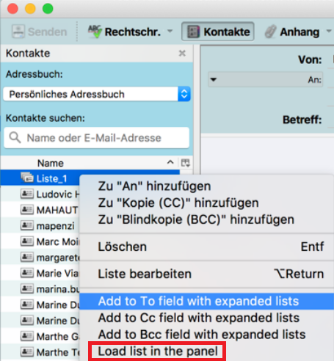Select the mapenzi contact card icon
The image size is (334, 361).
[x=27, y=225]
